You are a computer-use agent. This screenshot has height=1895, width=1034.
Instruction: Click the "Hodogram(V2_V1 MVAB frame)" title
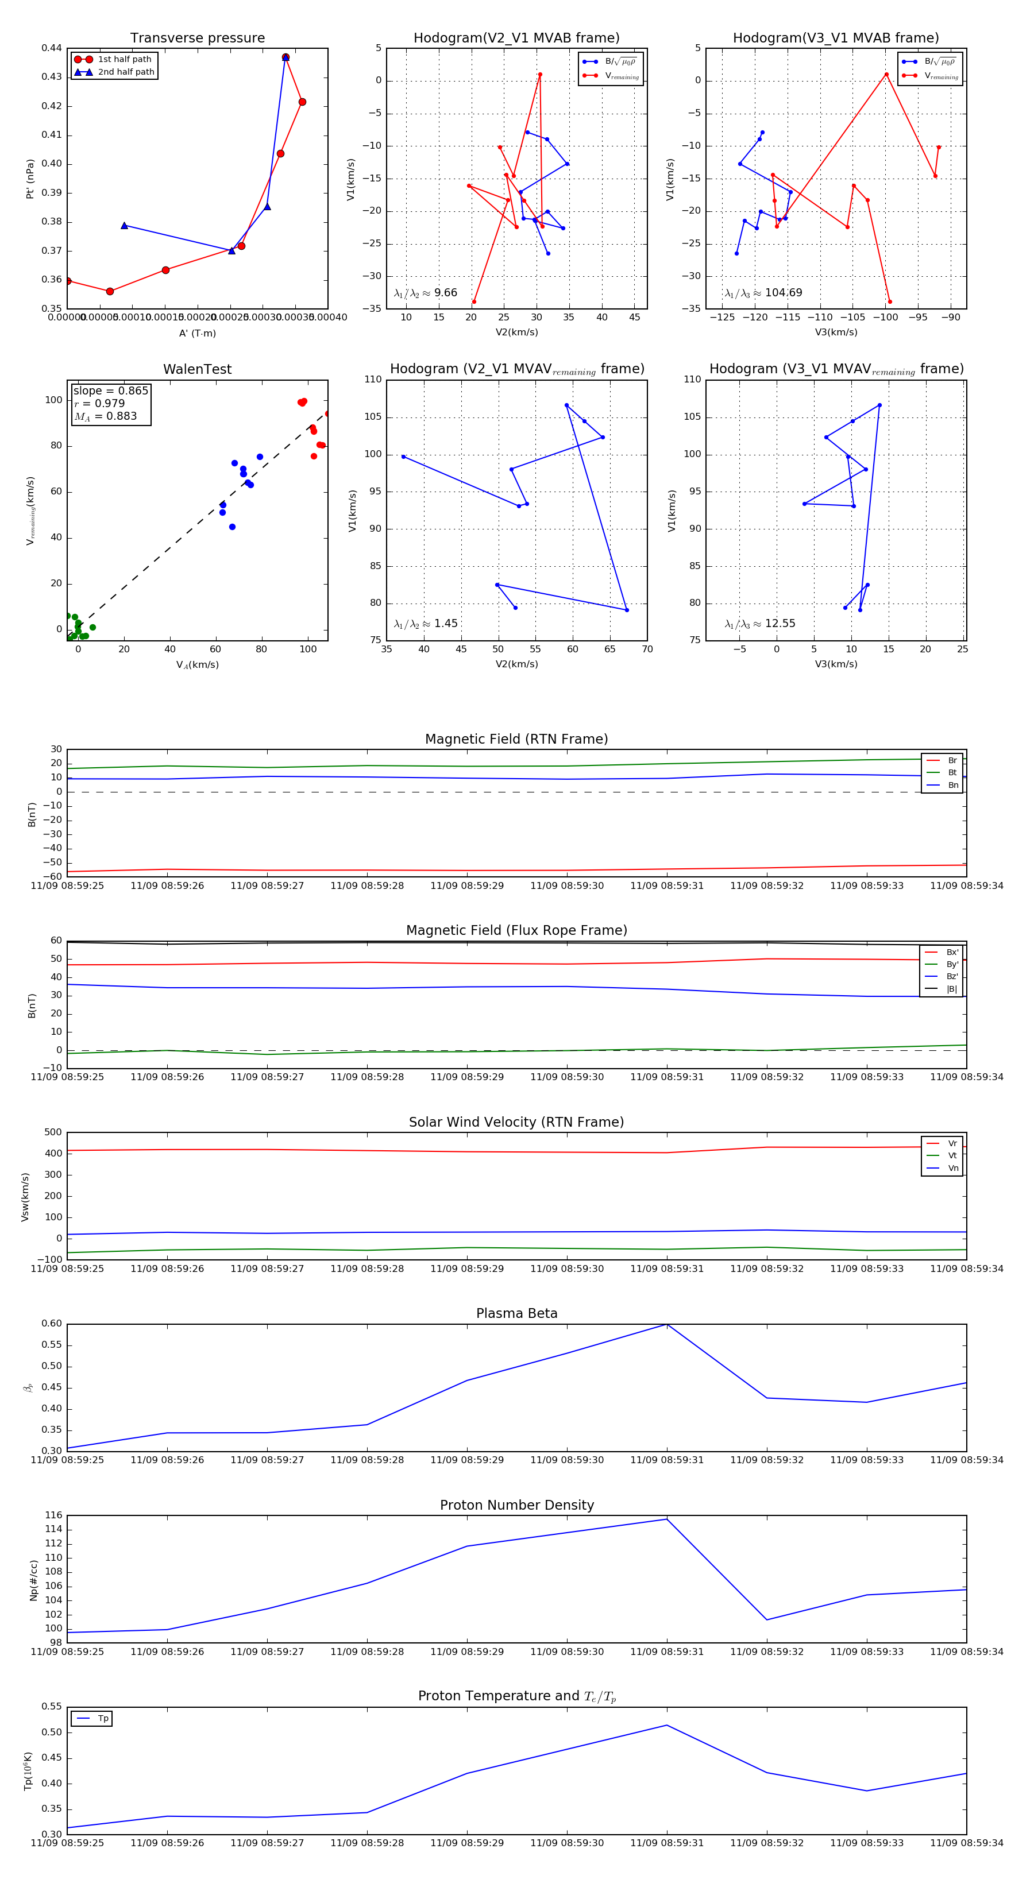click(516, 38)
